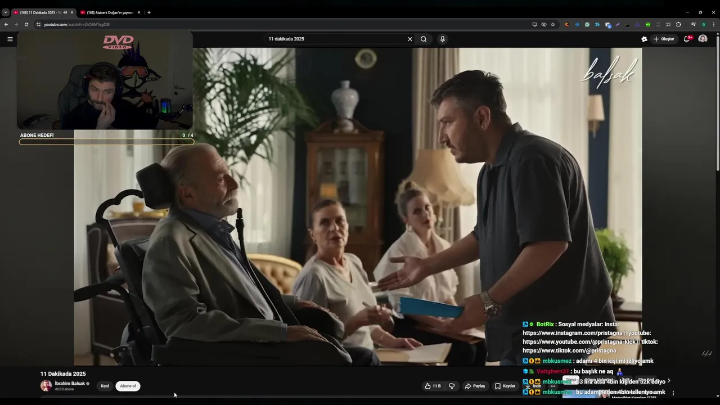Expand the tab search dropdown arrow
The height and width of the screenshot is (405, 720).
[x=5, y=12]
